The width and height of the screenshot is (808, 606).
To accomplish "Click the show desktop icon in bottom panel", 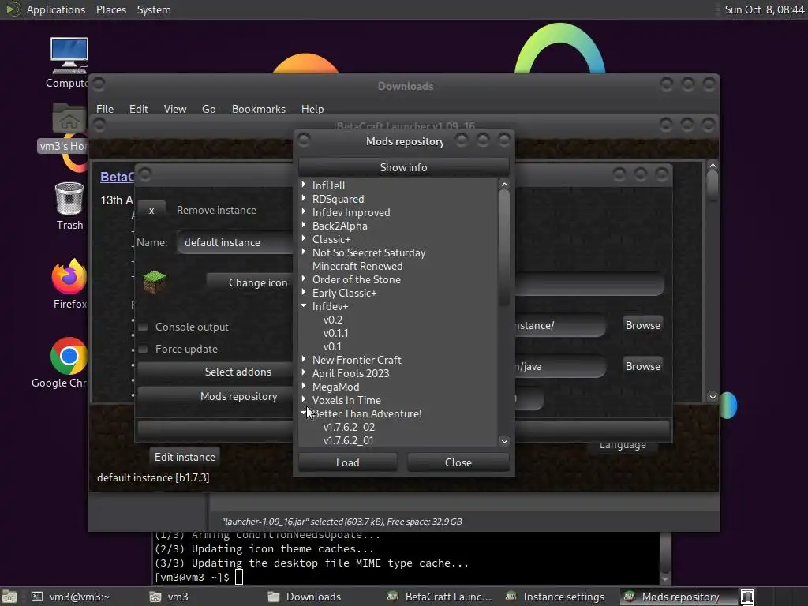I will click(x=9, y=597).
